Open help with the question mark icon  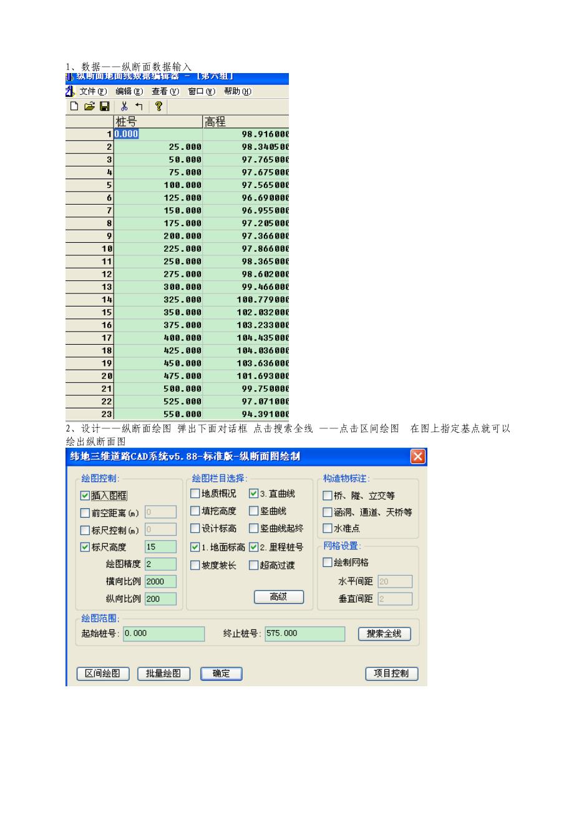[158, 107]
